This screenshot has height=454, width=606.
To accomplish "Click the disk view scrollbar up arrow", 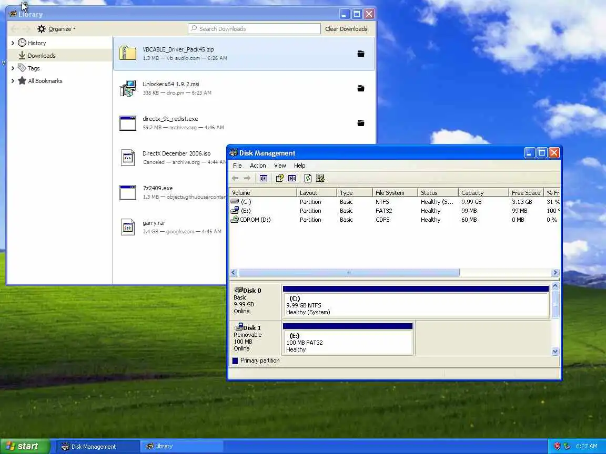I will point(555,286).
